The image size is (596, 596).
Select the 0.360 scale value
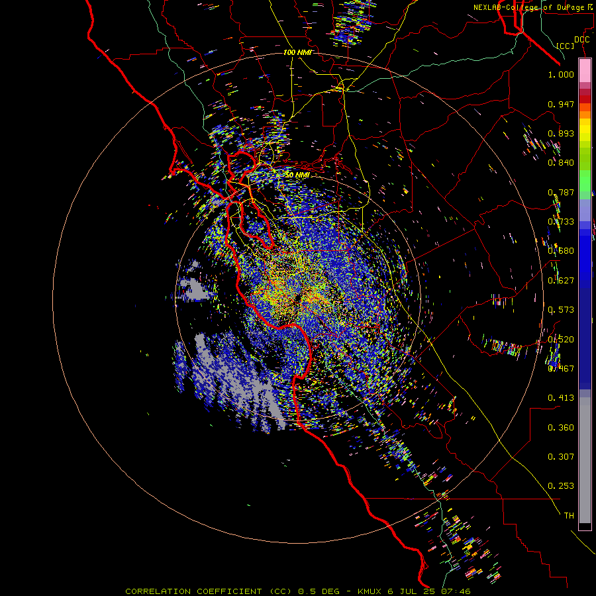(x=561, y=428)
